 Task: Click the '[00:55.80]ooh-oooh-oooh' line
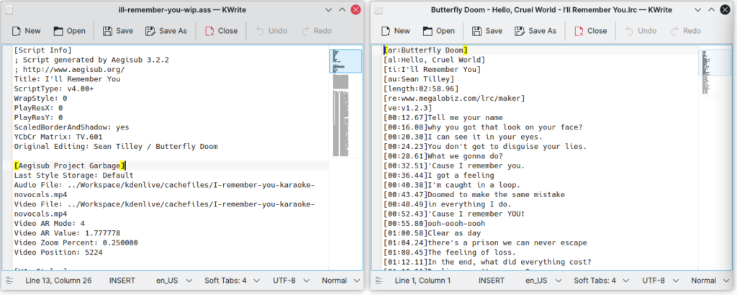pos(434,224)
